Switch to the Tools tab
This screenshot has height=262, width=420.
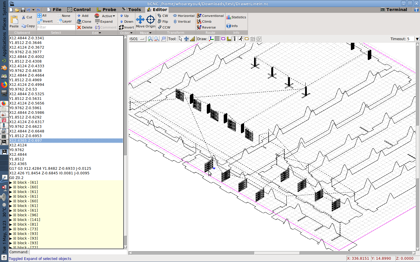pos(132,10)
